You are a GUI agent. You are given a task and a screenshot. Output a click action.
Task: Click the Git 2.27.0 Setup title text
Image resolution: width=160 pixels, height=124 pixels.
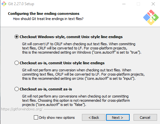[21, 4]
